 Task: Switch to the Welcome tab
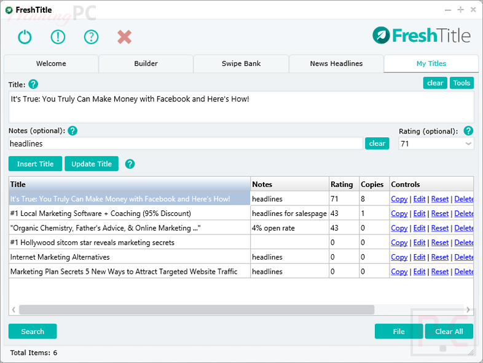[x=51, y=63]
